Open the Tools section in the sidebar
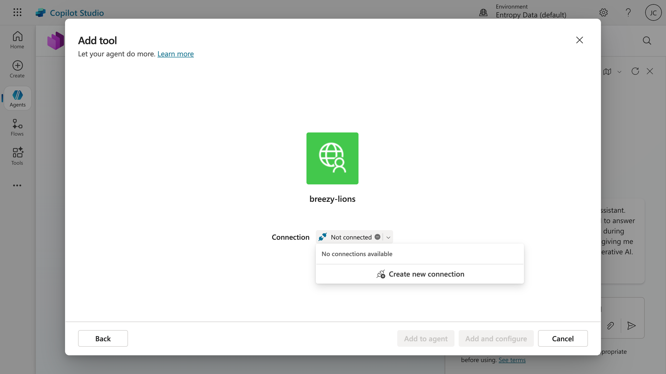 (x=17, y=156)
